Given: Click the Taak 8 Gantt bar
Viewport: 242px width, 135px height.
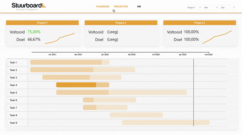Looking at the screenshot, I should [136, 115].
